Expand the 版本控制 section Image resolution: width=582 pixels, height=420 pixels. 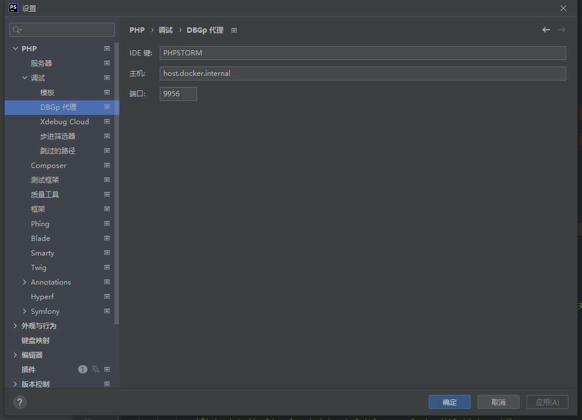pyautogui.click(x=15, y=384)
